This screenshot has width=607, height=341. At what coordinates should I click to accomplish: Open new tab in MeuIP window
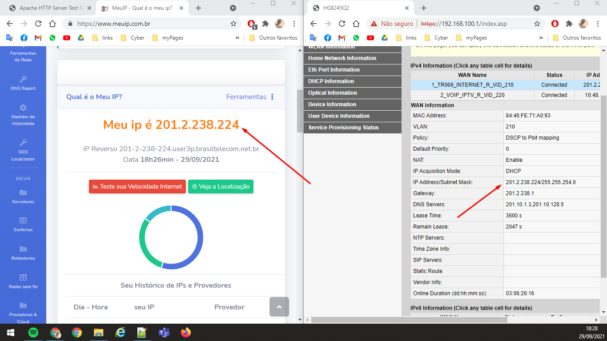click(x=198, y=8)
